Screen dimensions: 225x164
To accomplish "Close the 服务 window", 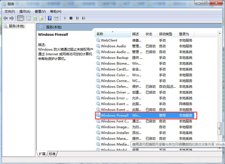I will 216,3.
